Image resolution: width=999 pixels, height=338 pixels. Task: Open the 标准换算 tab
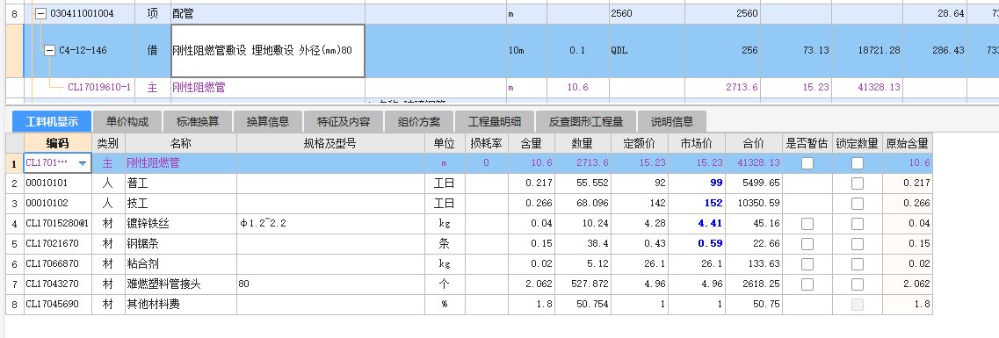tap(198, 121)
